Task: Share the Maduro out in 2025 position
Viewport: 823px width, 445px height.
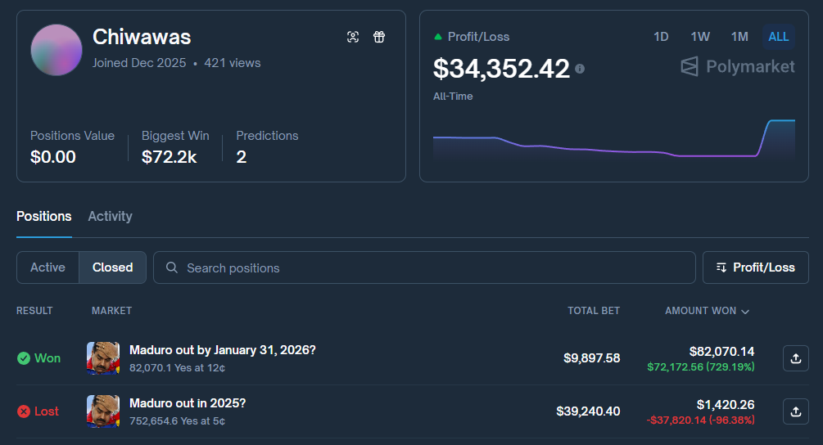Action: pyautogui.click(x=795, y=411)
